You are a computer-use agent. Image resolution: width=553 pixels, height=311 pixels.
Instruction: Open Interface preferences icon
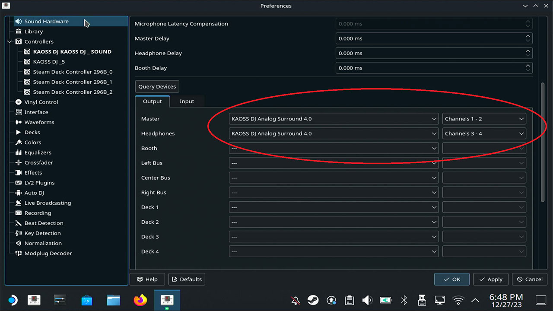coord(18,112)
